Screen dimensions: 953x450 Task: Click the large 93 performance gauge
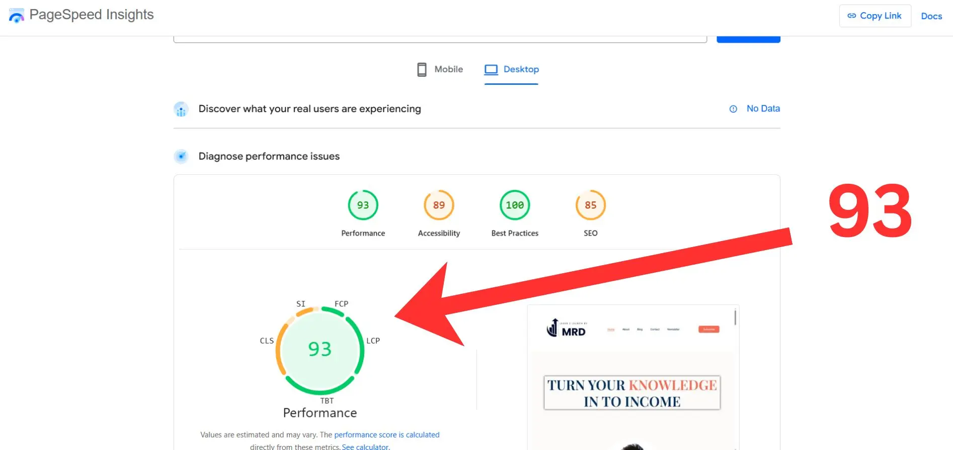tap(320, 351)
